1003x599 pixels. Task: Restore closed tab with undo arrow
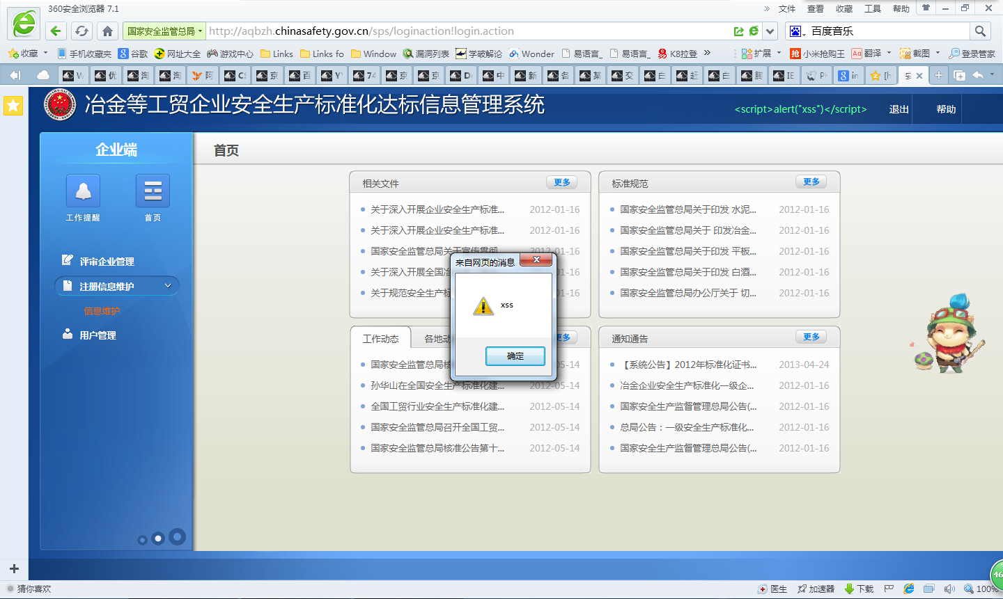point(979,75)
